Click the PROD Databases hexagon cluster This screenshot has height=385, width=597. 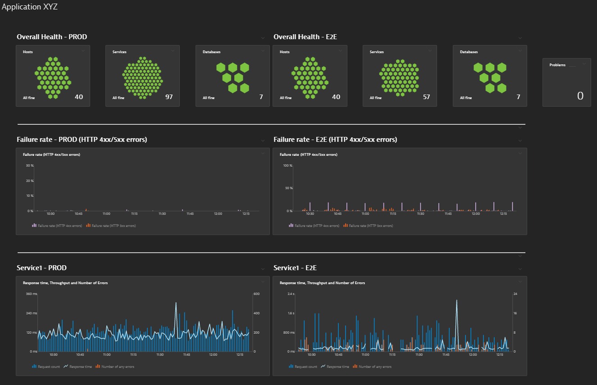[x=232, y=77]
